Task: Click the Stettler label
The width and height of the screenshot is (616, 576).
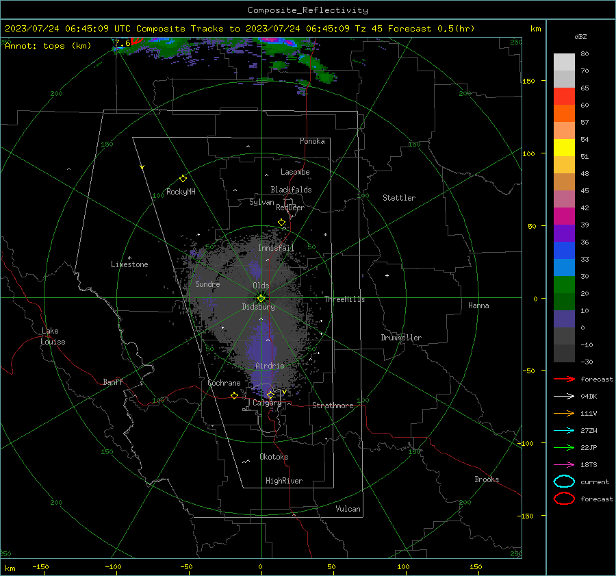Action: tap(399, 198)
